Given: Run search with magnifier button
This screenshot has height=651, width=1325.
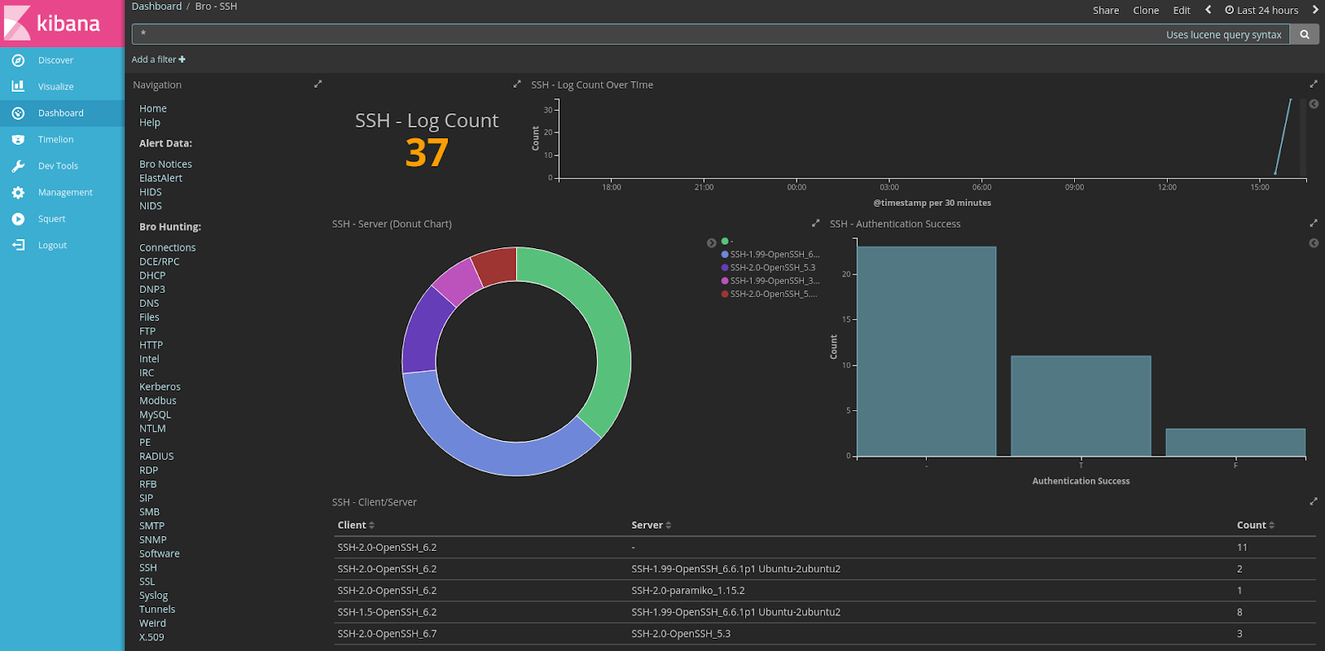Looking at the screenshot, I should (1304, 35).
